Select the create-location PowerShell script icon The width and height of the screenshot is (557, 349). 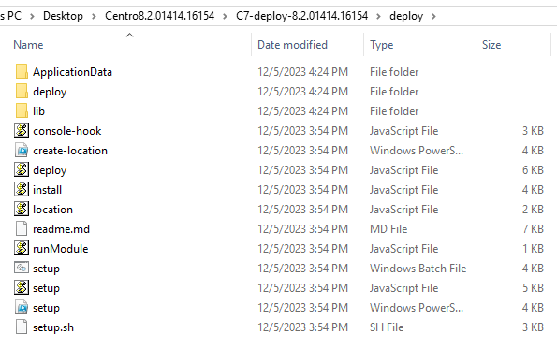point(22,151)
